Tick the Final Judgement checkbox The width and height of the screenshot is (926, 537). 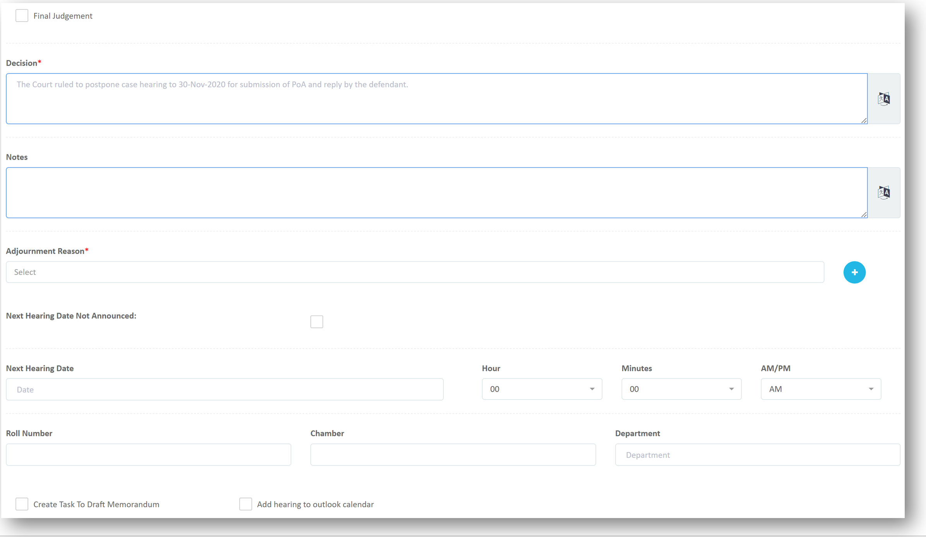[x=22, y=16]
